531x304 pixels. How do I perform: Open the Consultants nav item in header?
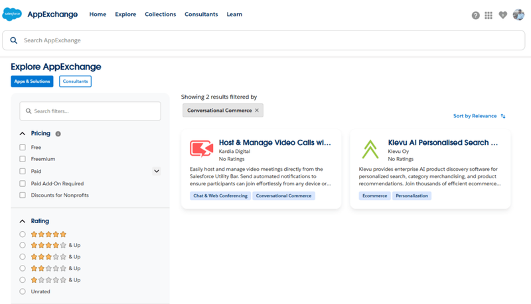(x=201, y=14)
